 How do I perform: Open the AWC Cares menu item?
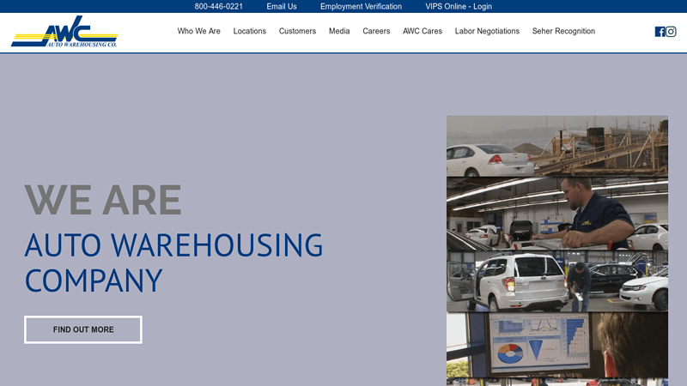[x=423, y=31]
